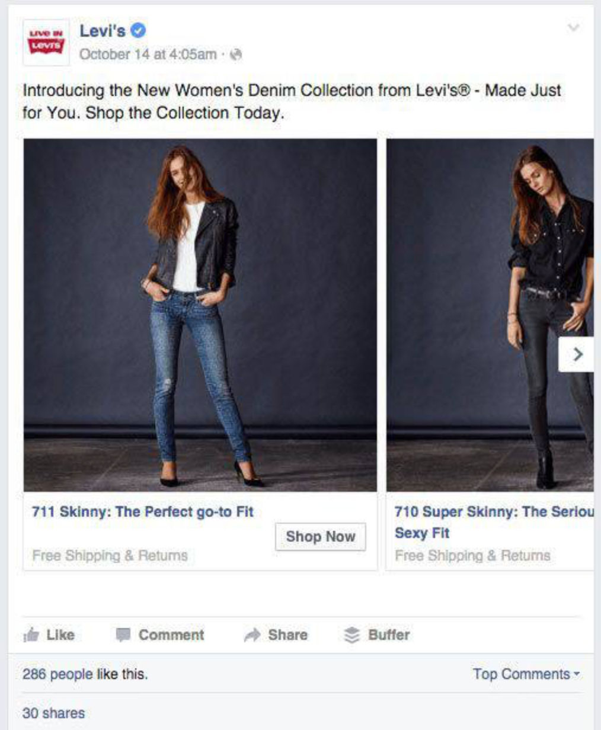View the 30 shares list
The height and width of the screenshot is (730, 601).
click(x=53, y=713)
